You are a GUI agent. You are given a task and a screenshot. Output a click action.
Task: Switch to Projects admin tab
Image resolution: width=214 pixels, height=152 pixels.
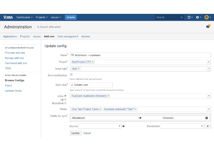(25, 36)
